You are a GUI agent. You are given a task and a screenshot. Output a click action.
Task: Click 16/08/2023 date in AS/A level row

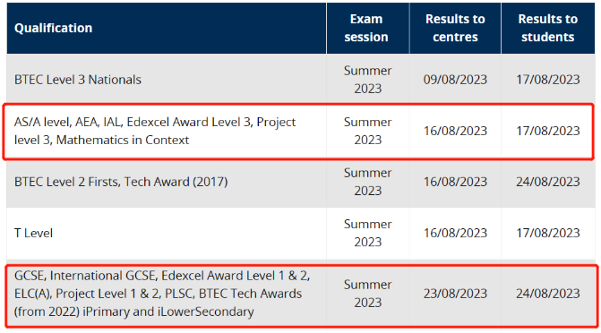click(455, 131)
